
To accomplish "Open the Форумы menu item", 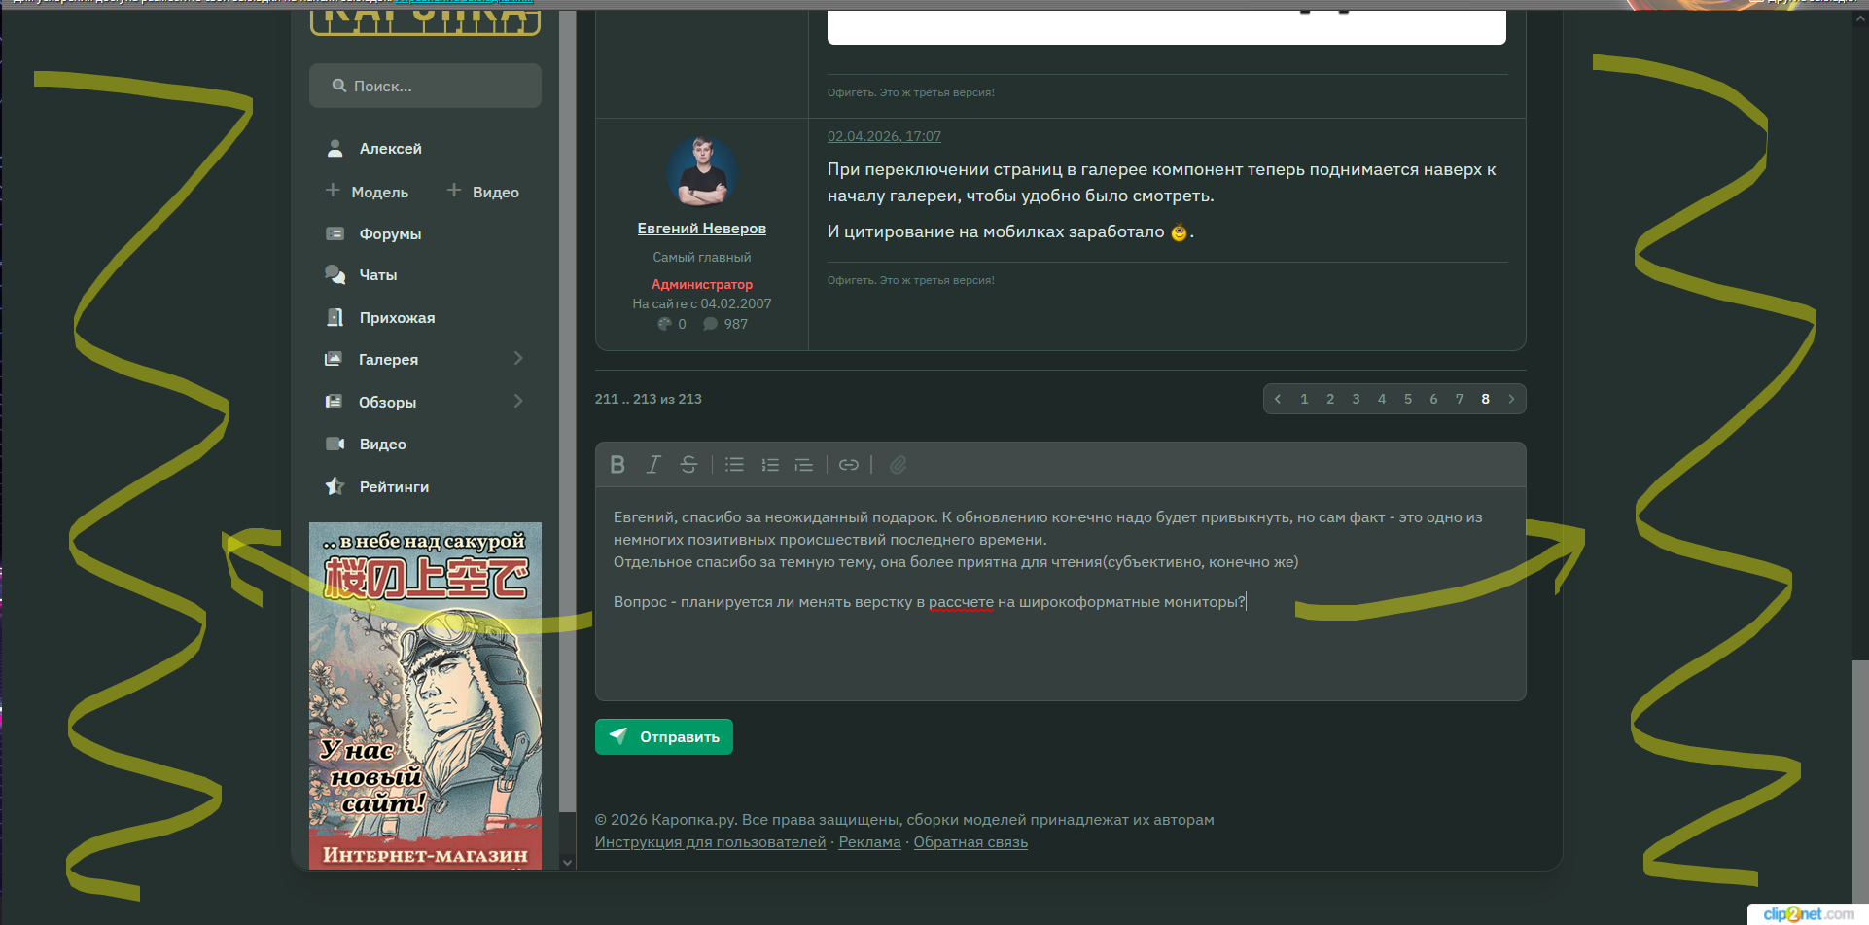I will [390, 234].
